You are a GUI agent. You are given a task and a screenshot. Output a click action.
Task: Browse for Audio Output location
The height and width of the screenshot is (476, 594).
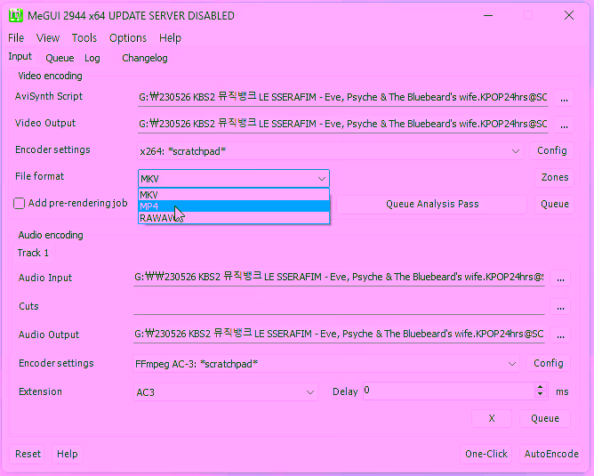[x=561, y=335]
